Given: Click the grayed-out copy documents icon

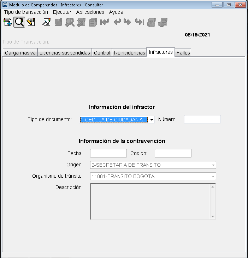Looking at the screenshot, I should [x=93, y=22].
